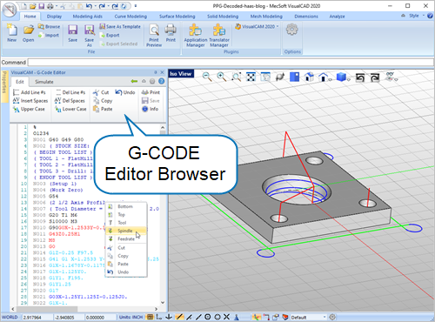
Task: Open the Solid Modeling tab
Action: click(x=223, y=17)
